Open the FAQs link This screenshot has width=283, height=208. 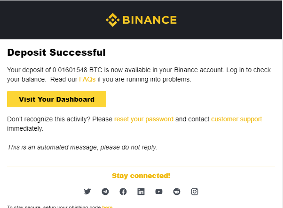87,79
